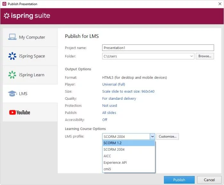The image size is (224, 185).
Task: Select AICC from the profile list
Action: coord(129,156)
